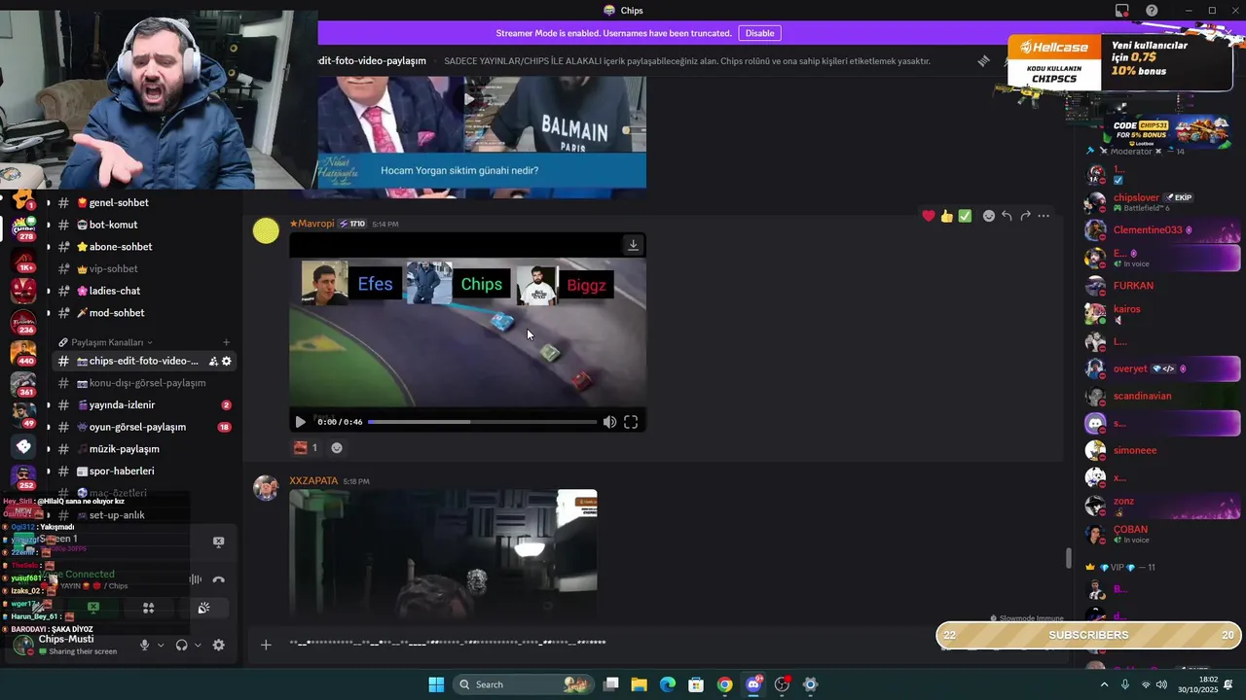This screenshot has height=700, width=1246.
Task: Play the Mavropi race video
Action: [300, 422]
